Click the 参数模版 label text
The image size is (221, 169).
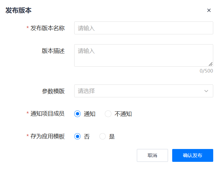click(x=53, y=91)
